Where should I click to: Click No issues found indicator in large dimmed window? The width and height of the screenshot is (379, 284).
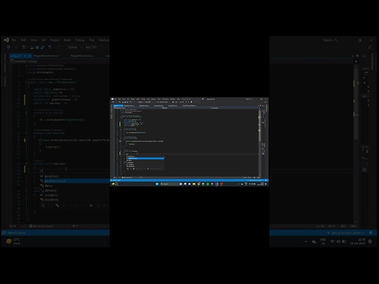pos(41,226)
